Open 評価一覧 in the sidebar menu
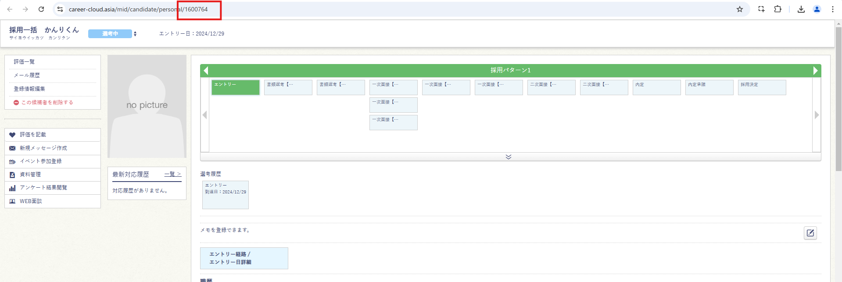Screen dimensions: 842x282 click(24, 62)
